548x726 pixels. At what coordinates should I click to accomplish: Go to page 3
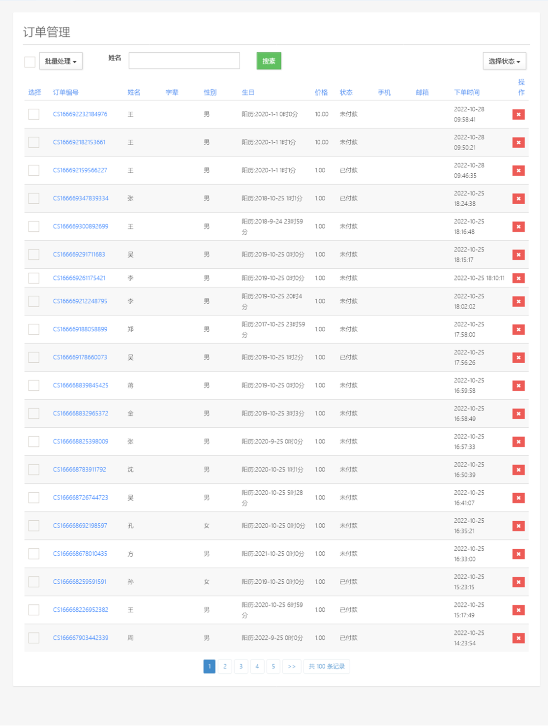click(241, 666)
